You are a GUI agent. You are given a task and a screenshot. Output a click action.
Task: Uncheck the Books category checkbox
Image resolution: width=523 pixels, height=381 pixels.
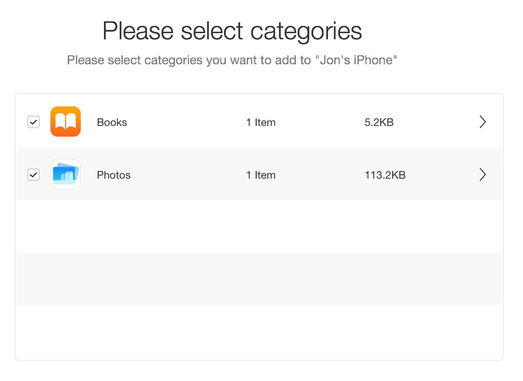pyautogui.click(x=33, y=122)
